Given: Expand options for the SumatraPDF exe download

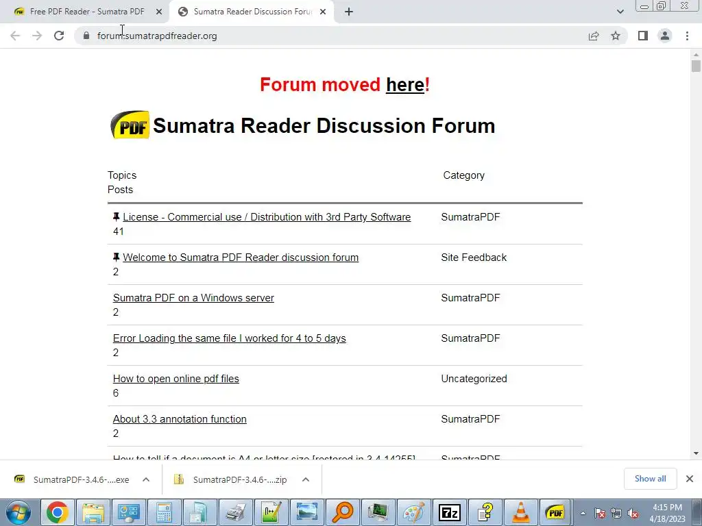Looking at the screenshot, I should pyautogui.click(x=146, y=479).
